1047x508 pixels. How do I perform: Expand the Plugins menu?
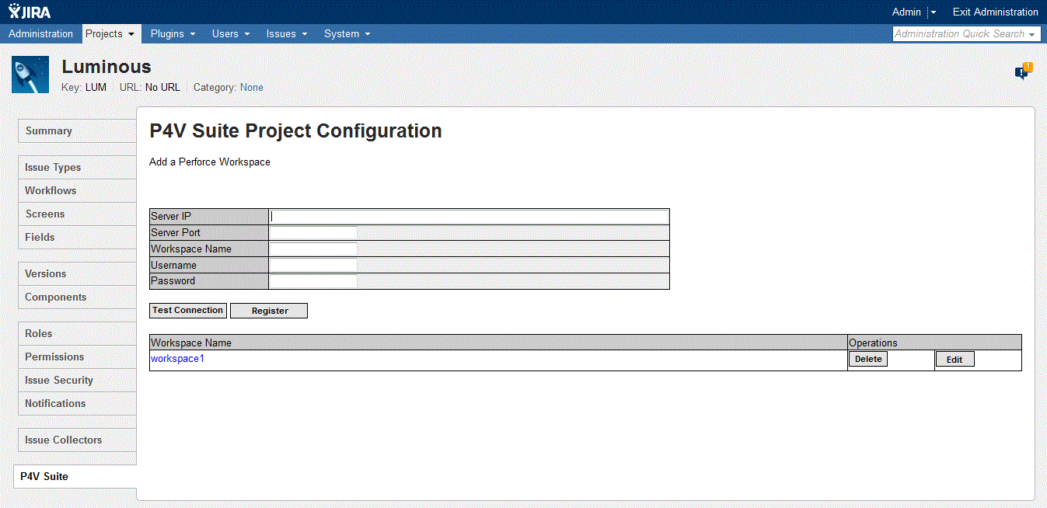coord(173,33)
